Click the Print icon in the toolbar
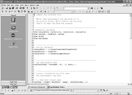The width and height of the screenshot is (132, 95). (21, 8)
